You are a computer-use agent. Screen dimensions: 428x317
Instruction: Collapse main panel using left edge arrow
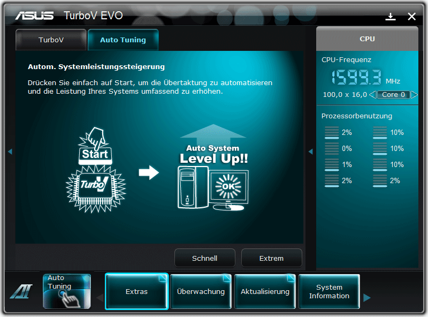[x=10, y=152]
